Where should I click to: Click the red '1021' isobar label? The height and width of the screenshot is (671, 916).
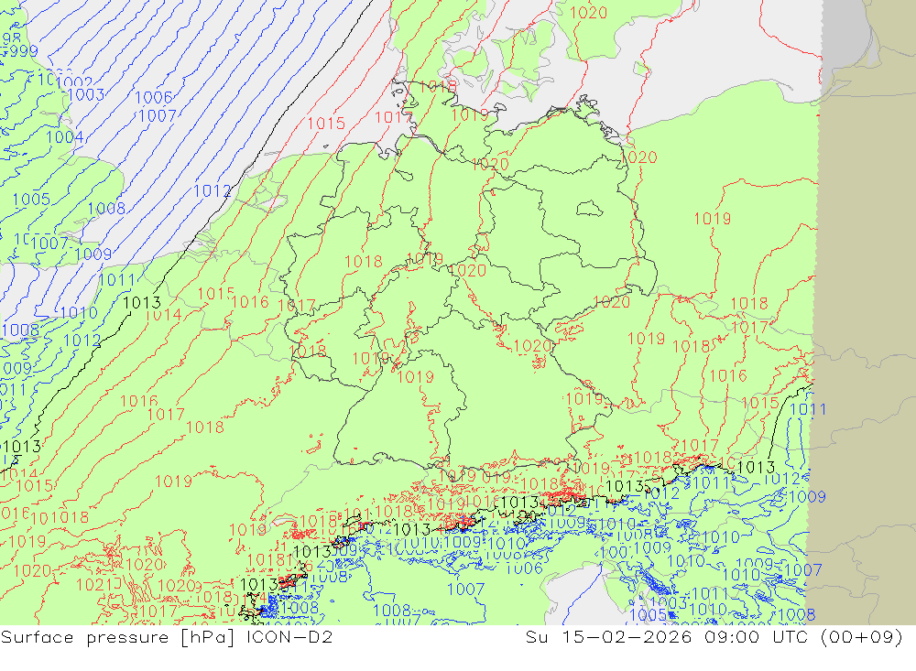point(95,585)
